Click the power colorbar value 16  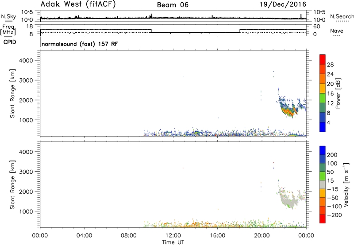[x=330, y=94]
